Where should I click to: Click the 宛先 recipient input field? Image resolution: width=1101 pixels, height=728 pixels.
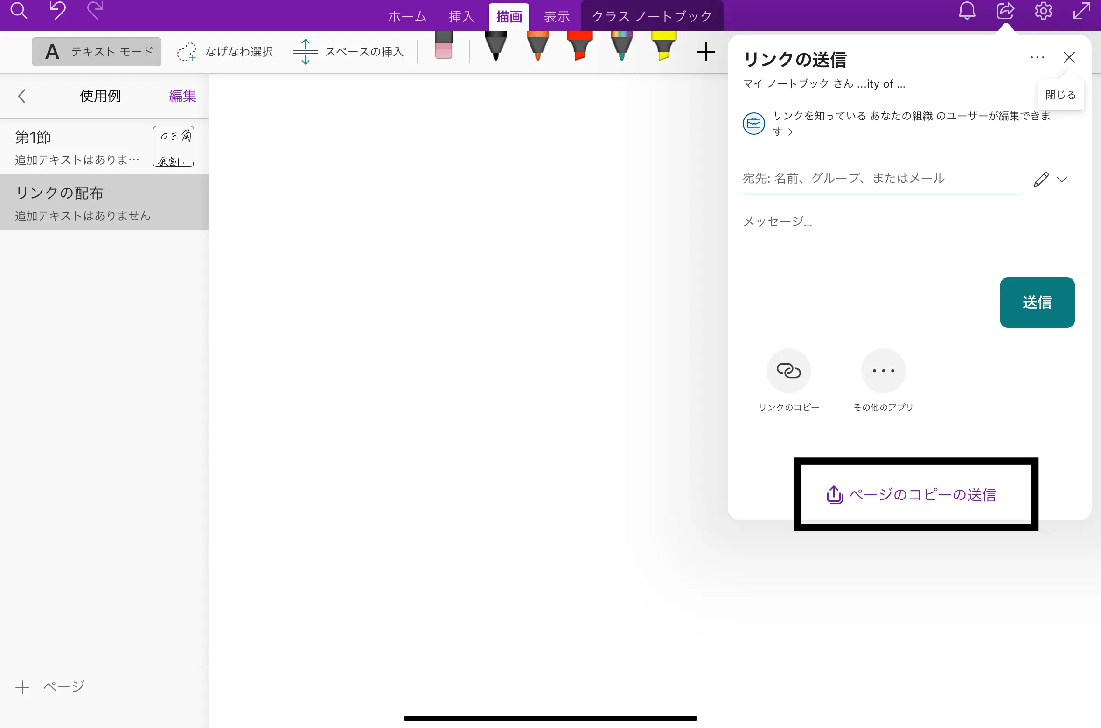879,179
